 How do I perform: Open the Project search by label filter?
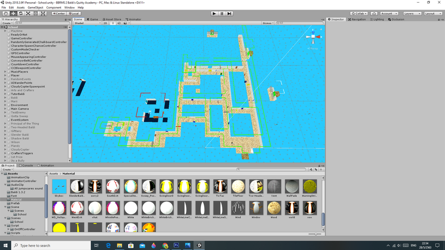(316, 170)
